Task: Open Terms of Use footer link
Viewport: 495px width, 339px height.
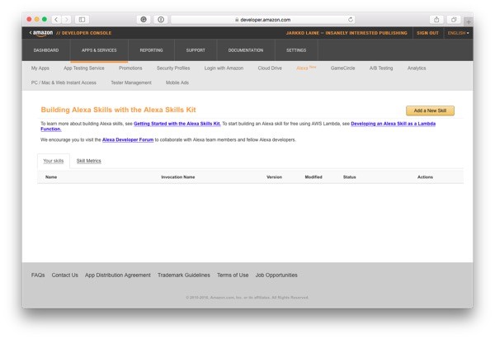Action: (x=233, y=275)
